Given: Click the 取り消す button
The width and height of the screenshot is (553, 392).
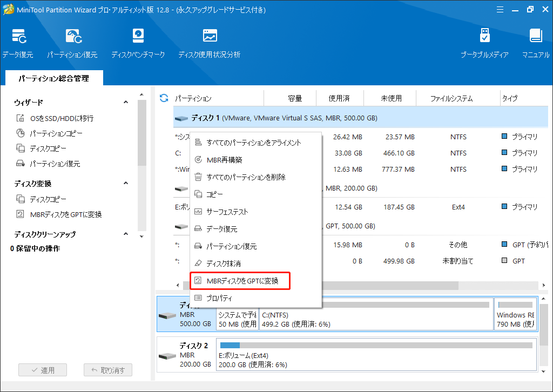Looking at the screenshot, I should point(107,370).
